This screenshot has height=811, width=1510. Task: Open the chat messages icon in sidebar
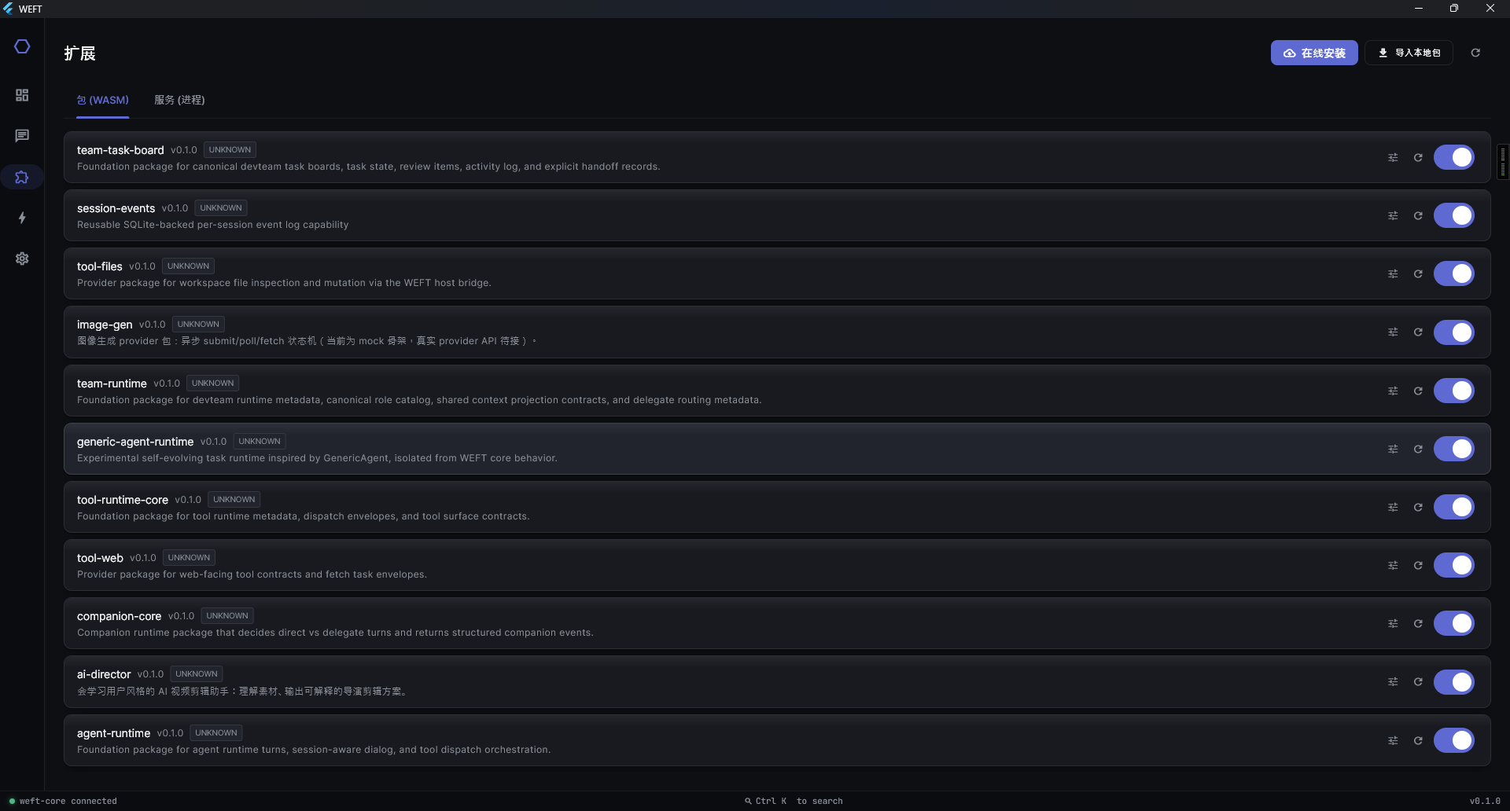click(x=22, y=136)
